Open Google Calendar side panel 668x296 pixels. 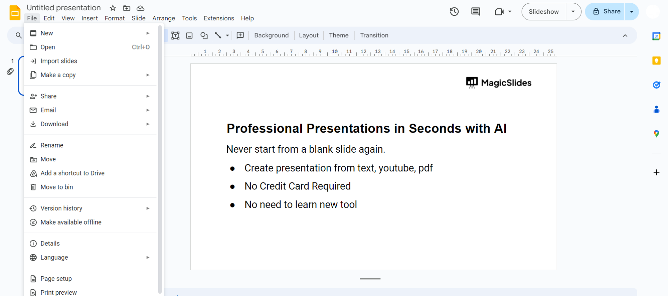tap(656, 36)
